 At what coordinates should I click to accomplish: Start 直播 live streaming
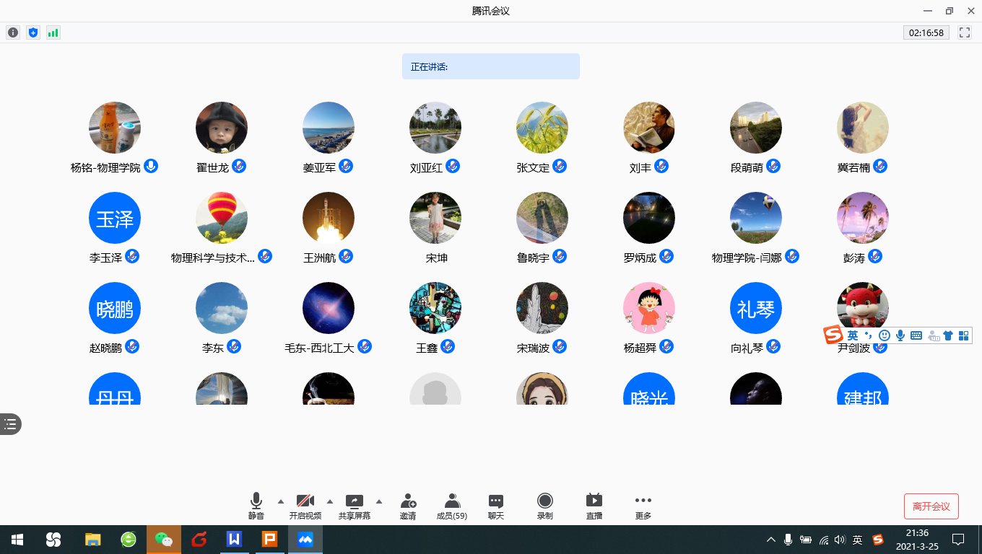(594, 506)
